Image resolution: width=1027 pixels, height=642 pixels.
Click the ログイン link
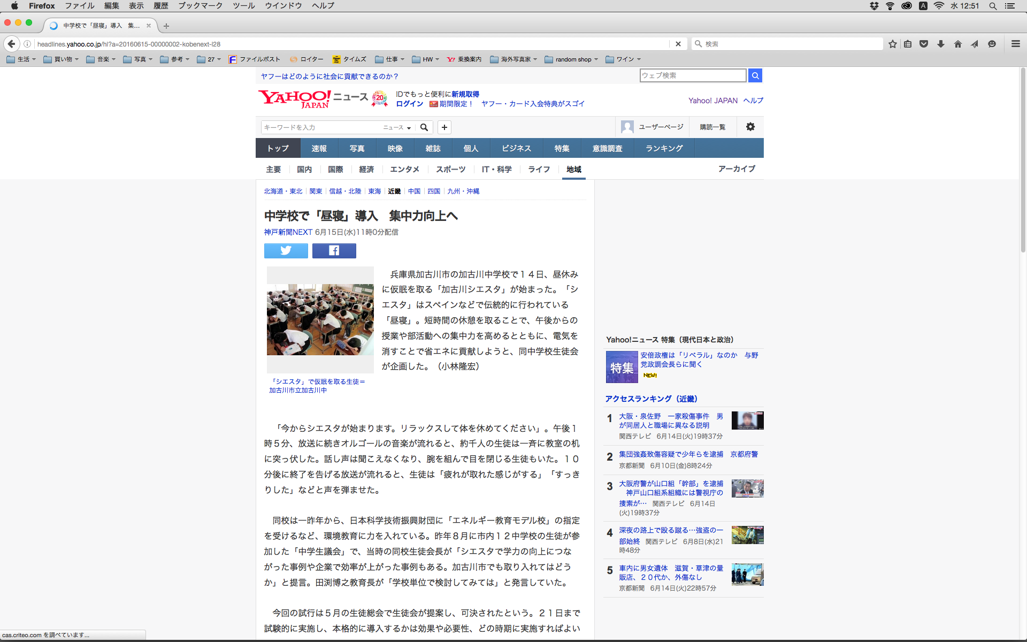(409, 104)
